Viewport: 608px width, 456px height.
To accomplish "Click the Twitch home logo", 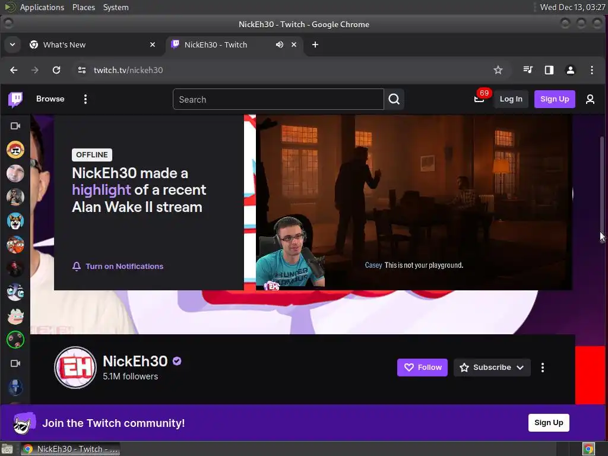I will (x=15, y=99).
